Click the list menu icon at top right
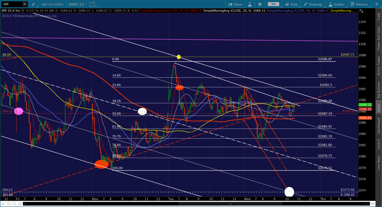 (x=376, y=4)
